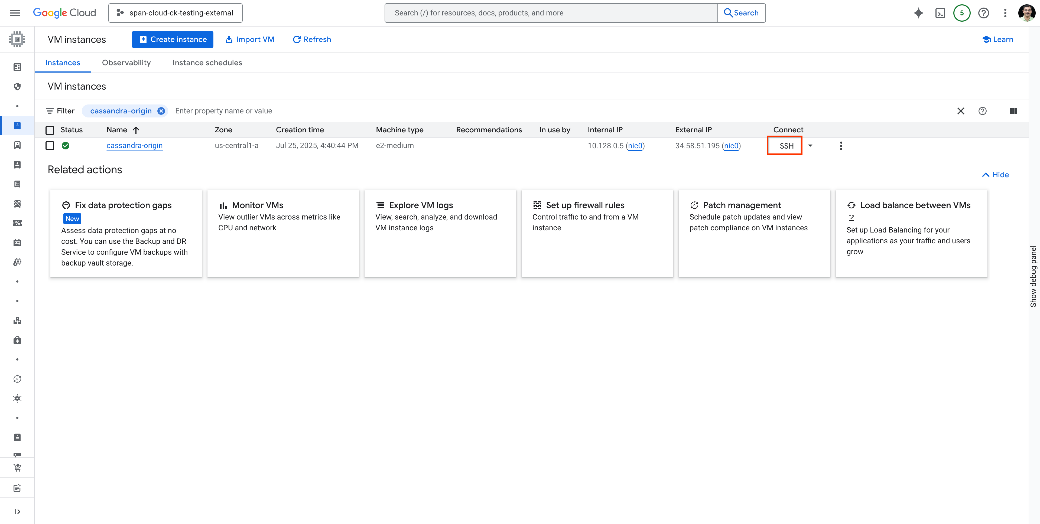
Task: Switch to the Observability tab
Action: pyautogui.click(x=126, y=63)
